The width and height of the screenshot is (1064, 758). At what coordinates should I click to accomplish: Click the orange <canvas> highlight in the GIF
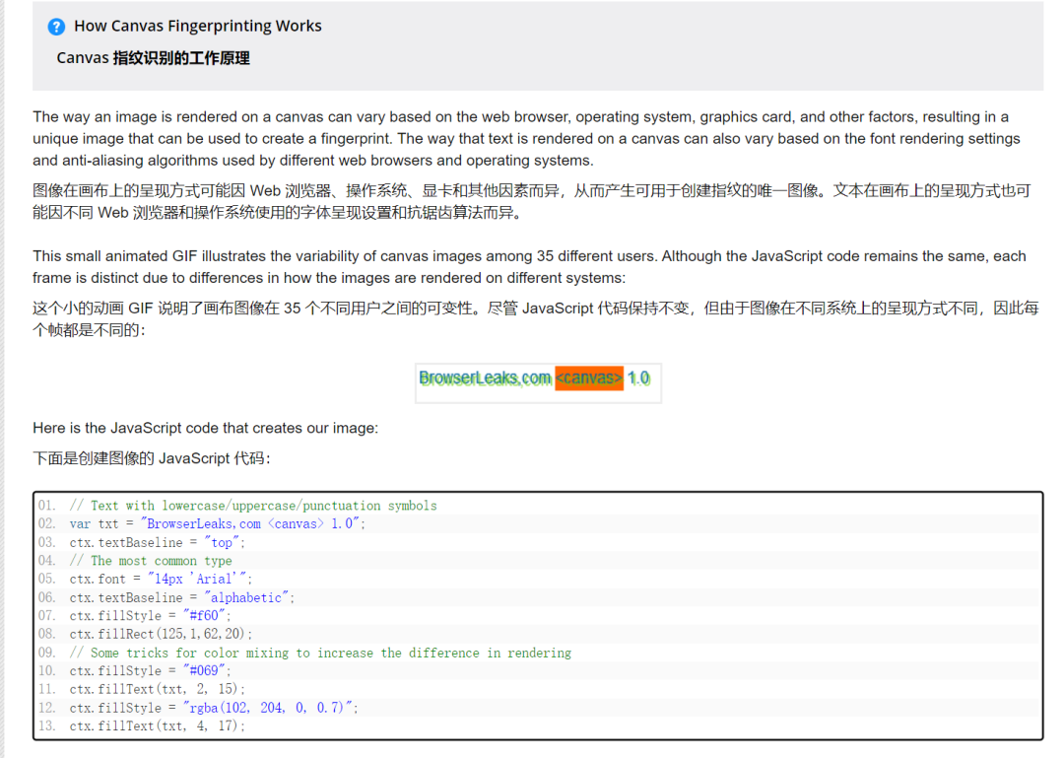[x=589, y=379]
